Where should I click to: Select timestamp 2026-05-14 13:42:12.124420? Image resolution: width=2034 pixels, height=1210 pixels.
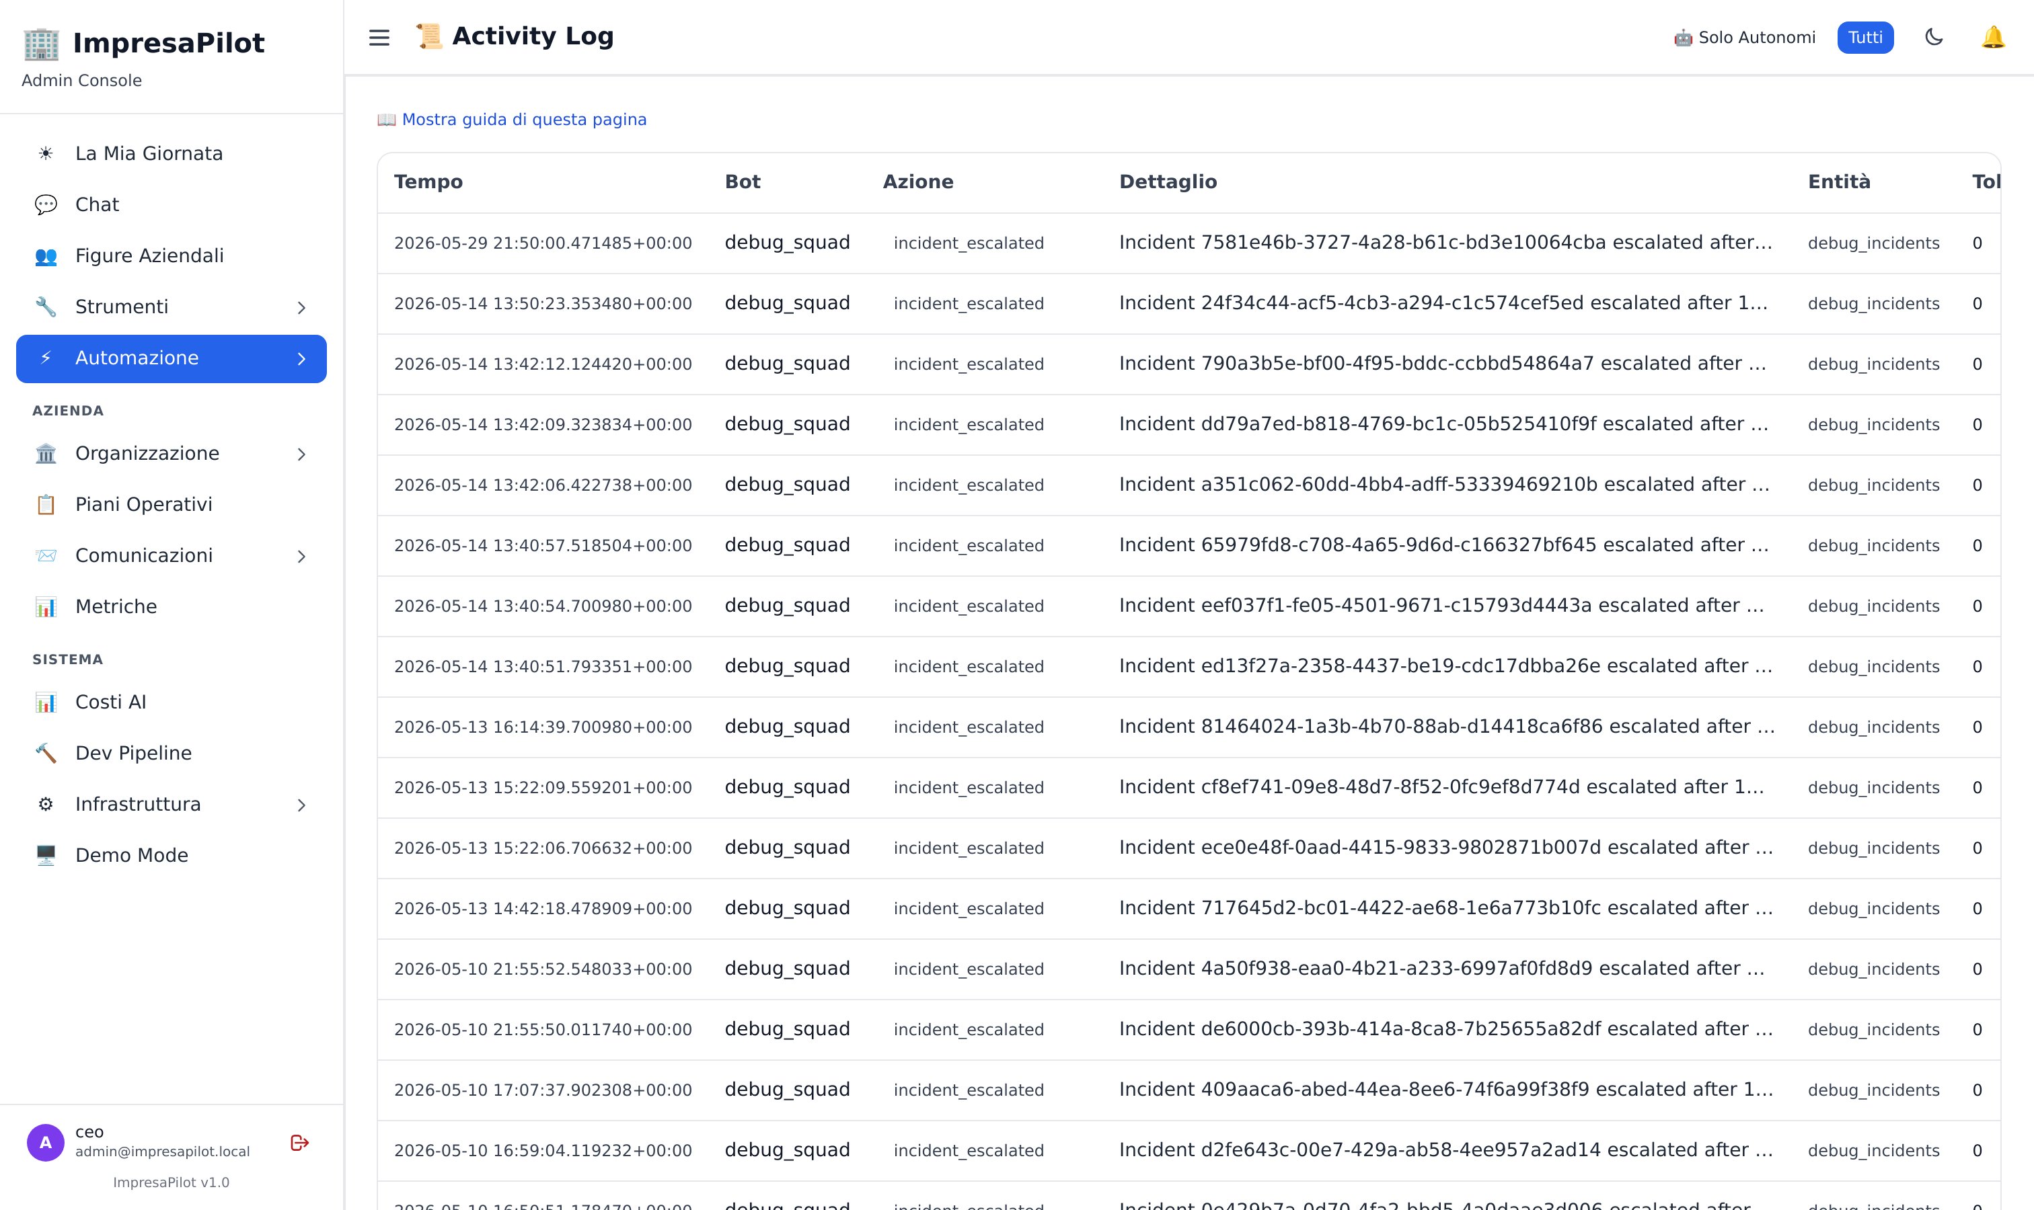(543, 364)
